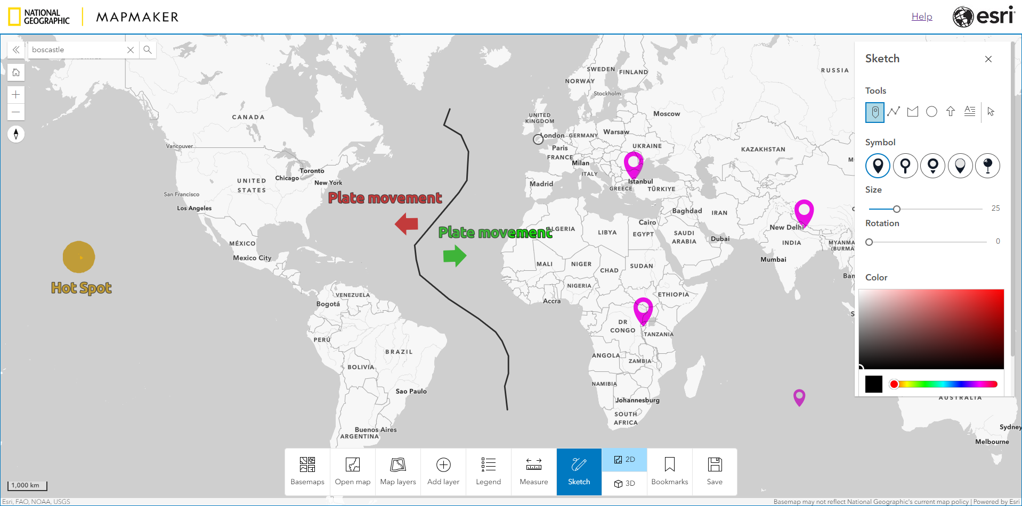
Task: Collapse the search sidebar panel
Action: [x=15, y=49]
